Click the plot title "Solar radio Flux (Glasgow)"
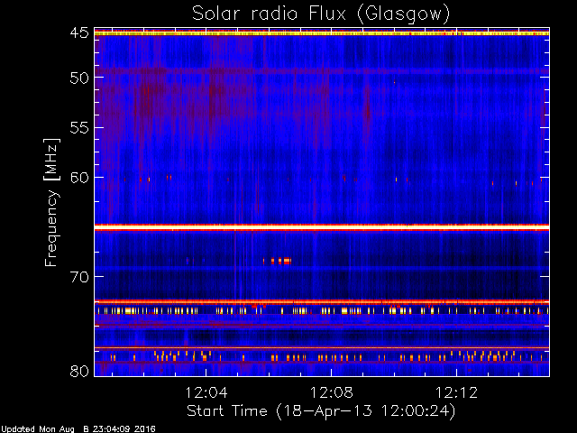Viewport: 577px width, 433px height. [321, 14]
